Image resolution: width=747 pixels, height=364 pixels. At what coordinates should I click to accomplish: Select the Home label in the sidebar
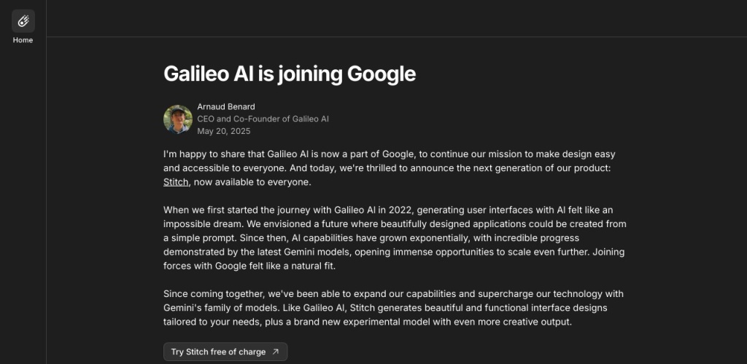pos(23,40)
